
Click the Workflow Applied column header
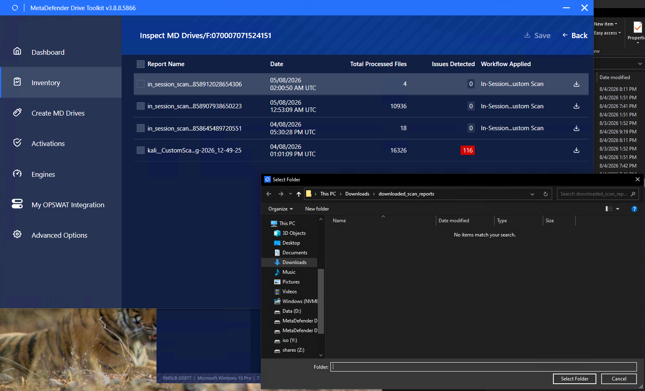(x=506, y=64)
